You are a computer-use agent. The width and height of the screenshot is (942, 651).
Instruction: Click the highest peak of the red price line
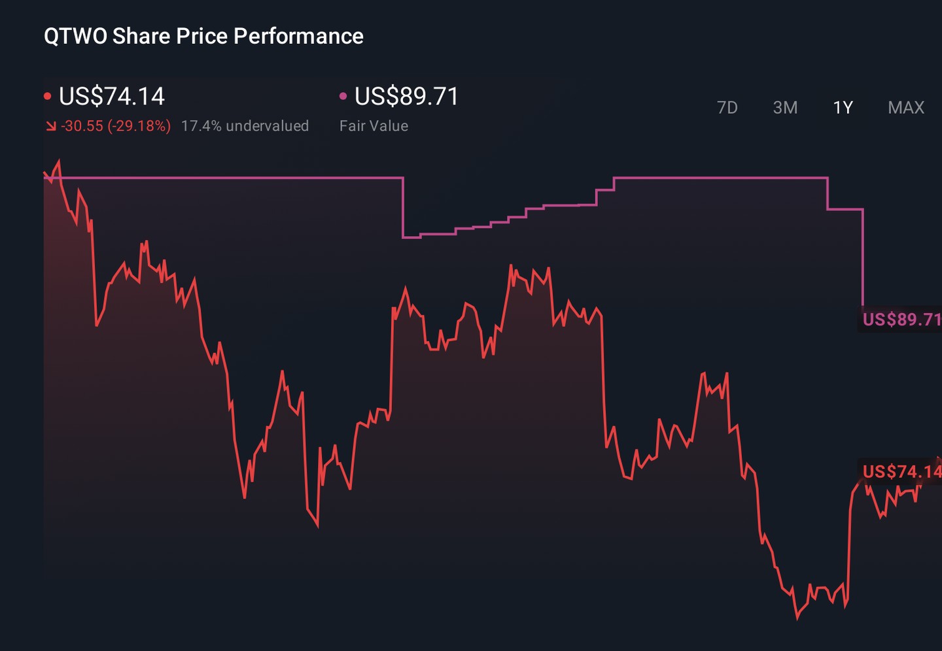pos(59,161)
